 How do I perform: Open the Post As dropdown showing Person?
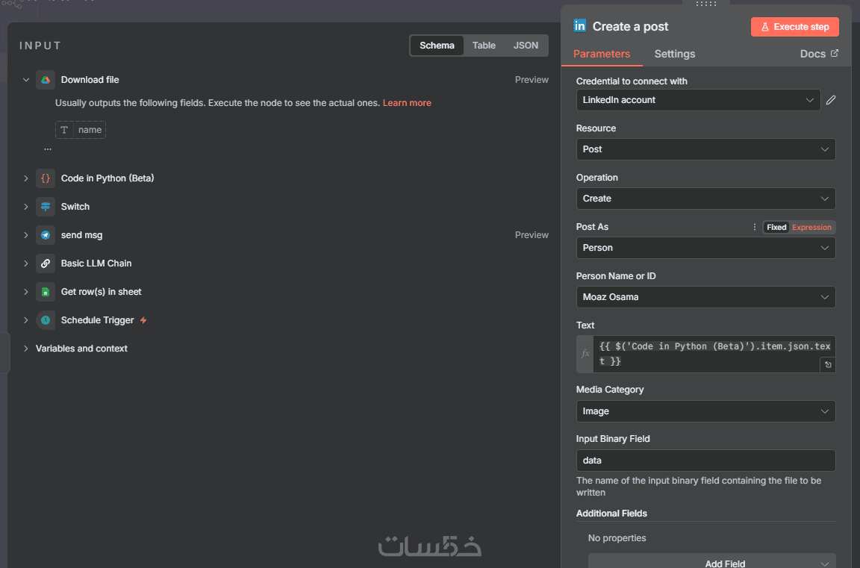705,248
